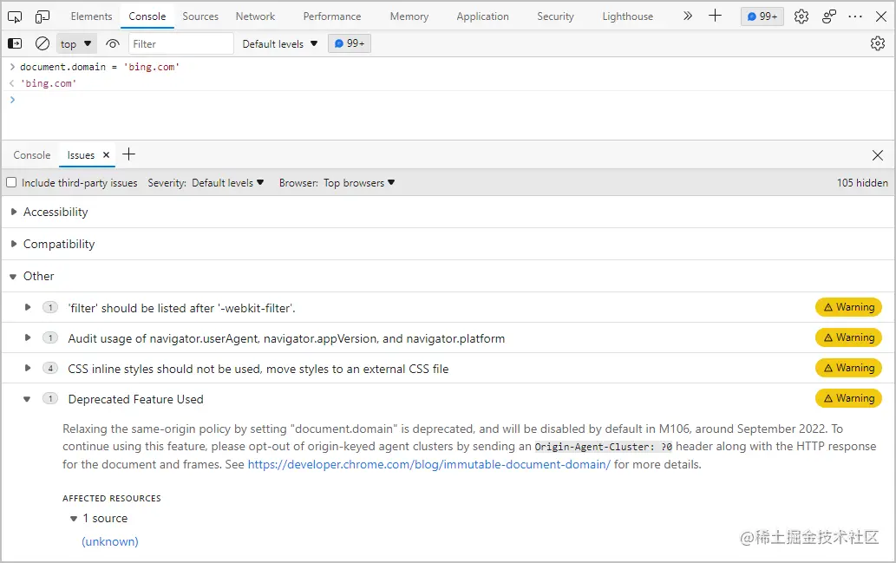Click the Origin-Agent-Cluster: ?0 code snippet

click(604, 447)
